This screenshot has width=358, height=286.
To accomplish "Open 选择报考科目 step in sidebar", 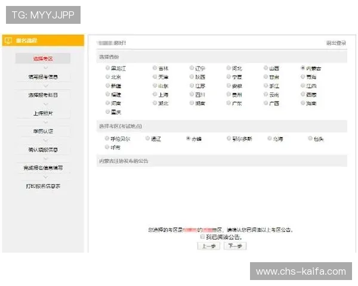I will pyautogui.click(x=43, y=95).
